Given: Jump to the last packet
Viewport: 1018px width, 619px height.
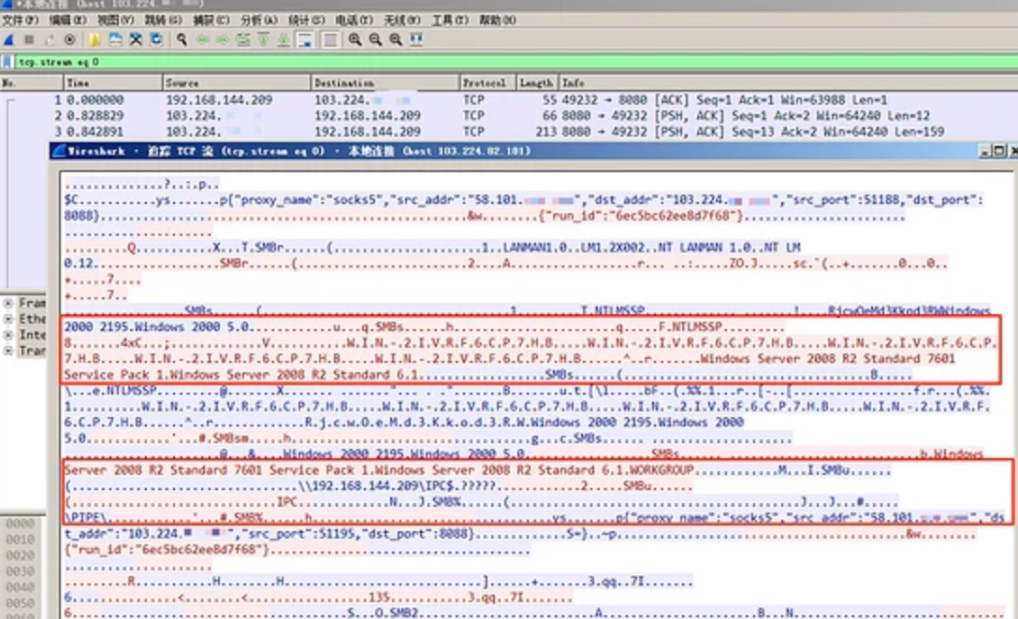Looking at the screenshot, I should point(284,40).
